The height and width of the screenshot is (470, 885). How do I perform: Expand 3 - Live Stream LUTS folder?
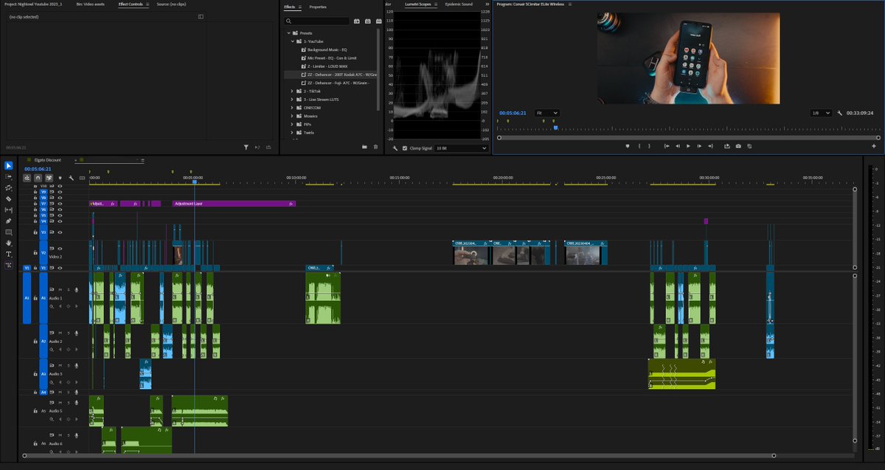coord(292,99)
